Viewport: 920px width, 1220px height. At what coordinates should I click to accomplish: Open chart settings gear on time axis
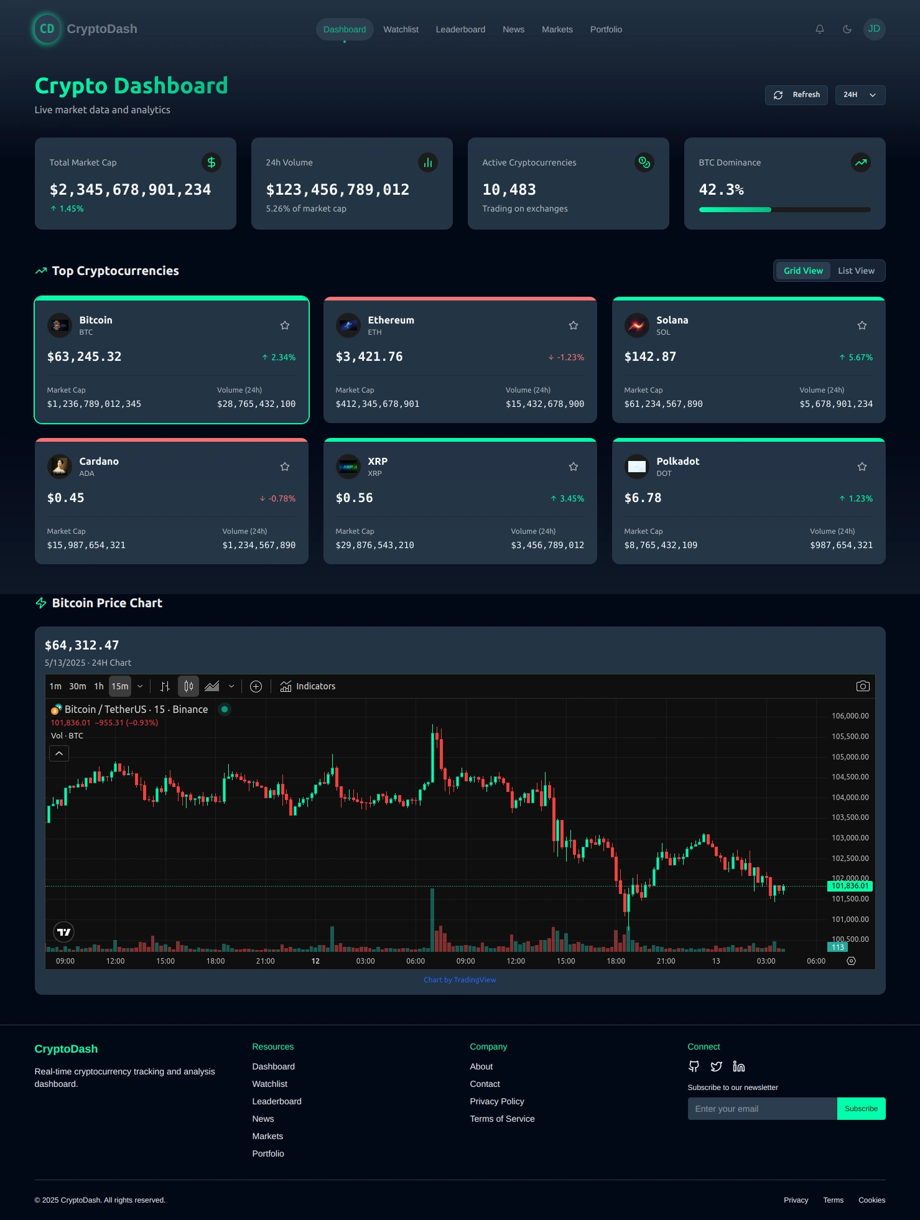click(x=851, y=961)
